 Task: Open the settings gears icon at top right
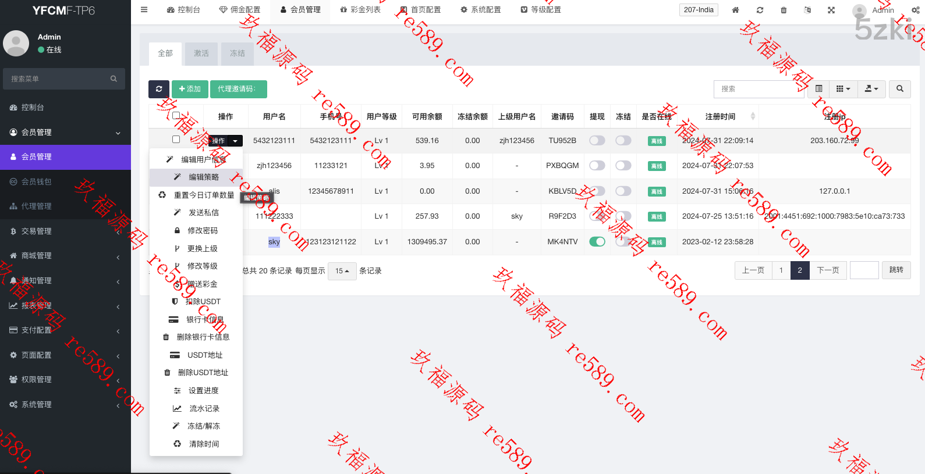coord(915,10)
